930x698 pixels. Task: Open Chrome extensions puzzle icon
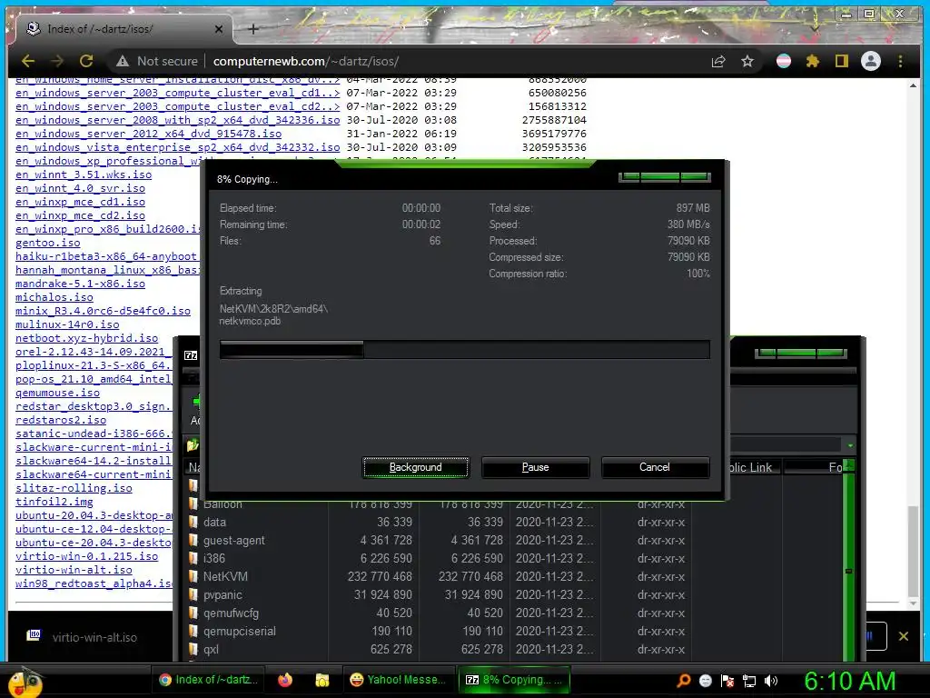coord(813,61)
